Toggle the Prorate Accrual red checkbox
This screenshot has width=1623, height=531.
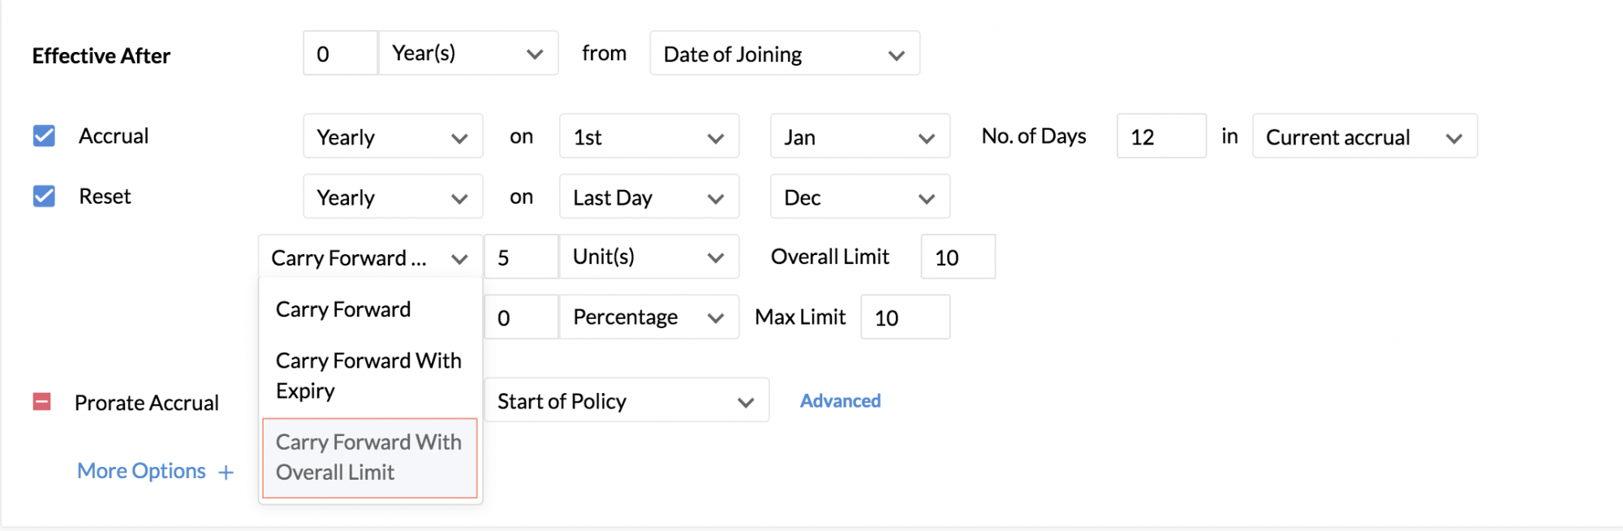click(x=42, y=402)
